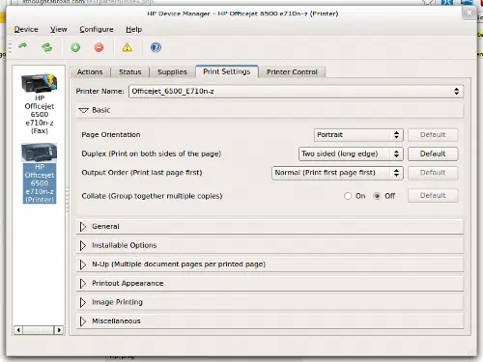Expand the Installable Options section
Image resolution: width=483 pixels, height=362 pixels.
[270, 245]
